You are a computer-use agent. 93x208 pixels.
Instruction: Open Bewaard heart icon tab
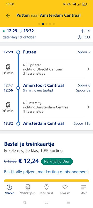(x=65, y=190)
